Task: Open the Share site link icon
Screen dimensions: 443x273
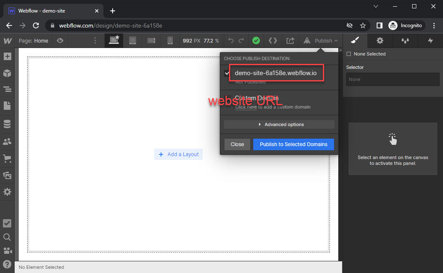Action: click(290, 40)
